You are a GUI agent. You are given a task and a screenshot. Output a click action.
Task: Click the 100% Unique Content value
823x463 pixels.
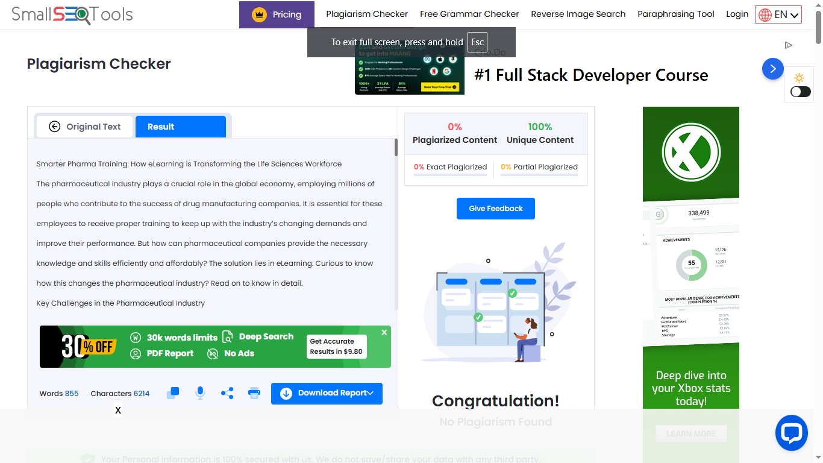540,127
